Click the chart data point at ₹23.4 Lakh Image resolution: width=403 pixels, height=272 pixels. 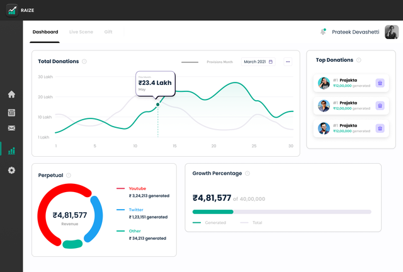pos(158,105)
